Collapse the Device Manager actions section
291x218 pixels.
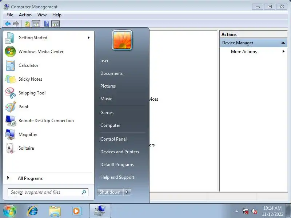coord(283,43)
